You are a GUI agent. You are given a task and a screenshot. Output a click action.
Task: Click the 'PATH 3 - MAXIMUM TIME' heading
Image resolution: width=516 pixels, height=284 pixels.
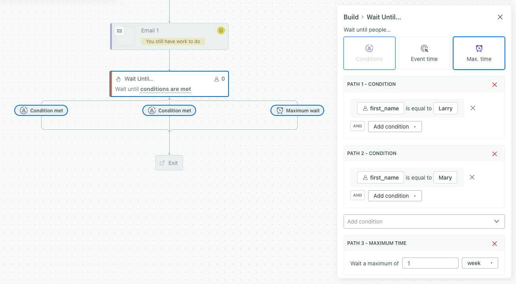(x=377, y=243)
